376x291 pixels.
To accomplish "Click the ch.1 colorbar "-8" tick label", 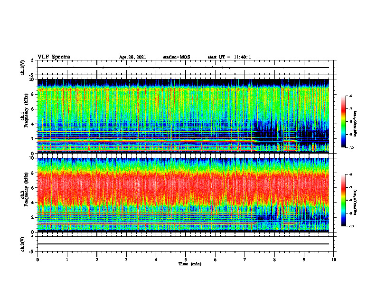I will pyautogui.click(x=350, y=122).
